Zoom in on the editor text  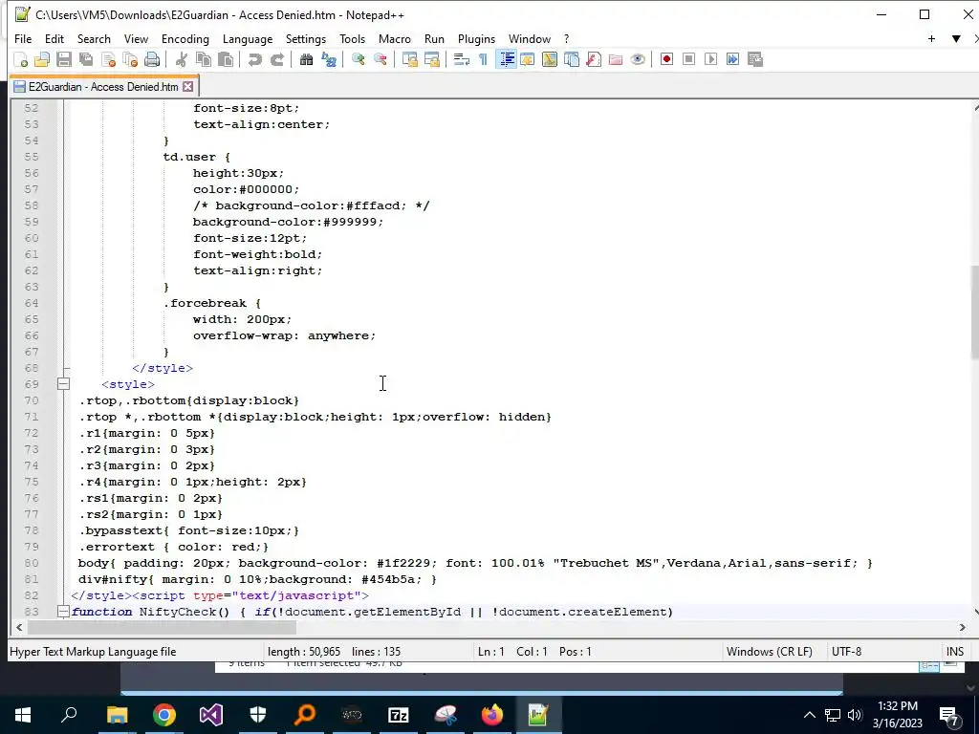click(359, 59)
